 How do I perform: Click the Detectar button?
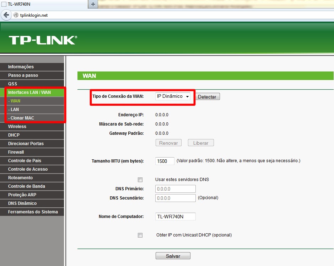click(207, 96)
